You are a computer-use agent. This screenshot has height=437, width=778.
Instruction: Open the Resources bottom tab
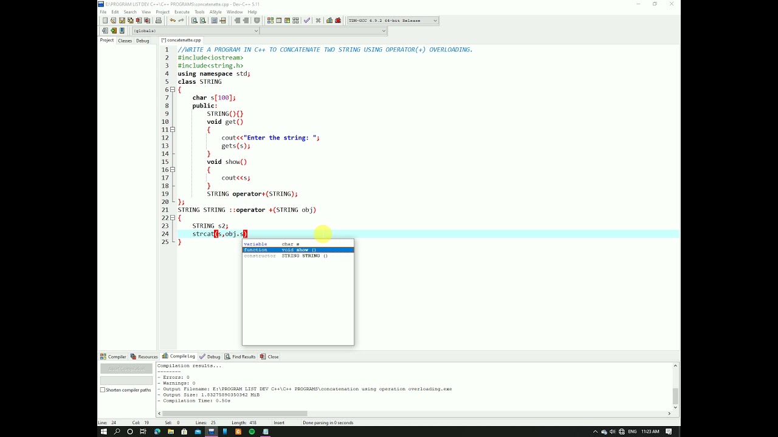(144, 356)
